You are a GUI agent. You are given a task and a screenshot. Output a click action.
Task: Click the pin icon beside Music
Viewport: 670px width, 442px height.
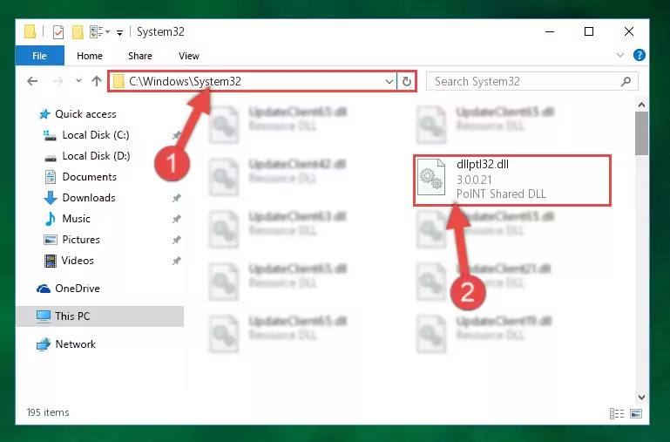coord(177,220)
